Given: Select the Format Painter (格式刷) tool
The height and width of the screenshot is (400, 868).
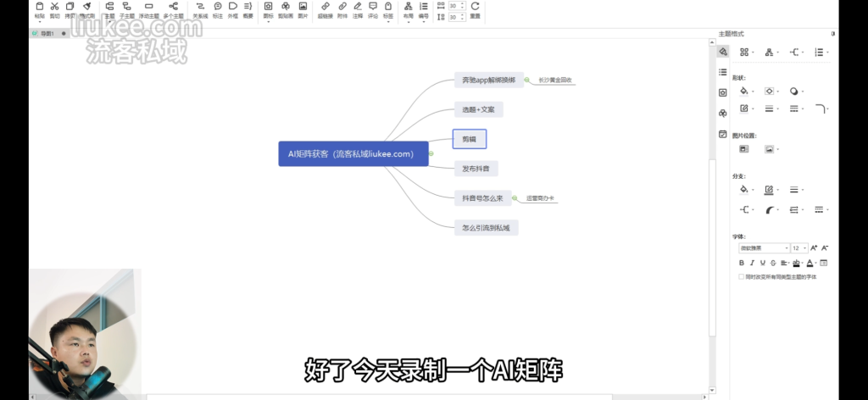Looking at the screenshot, I should [86, 7].
